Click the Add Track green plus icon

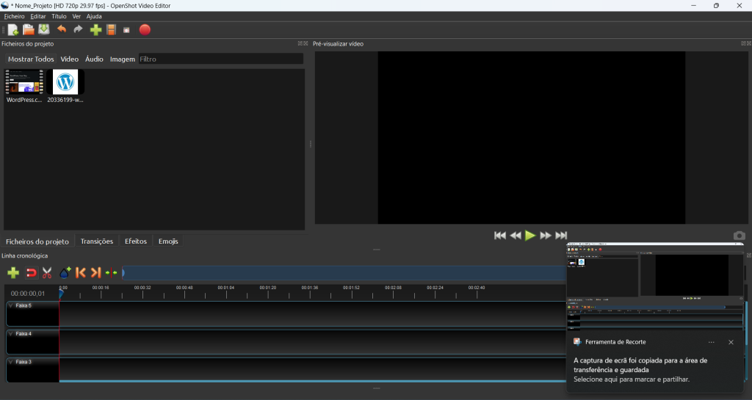click(13, 273)
